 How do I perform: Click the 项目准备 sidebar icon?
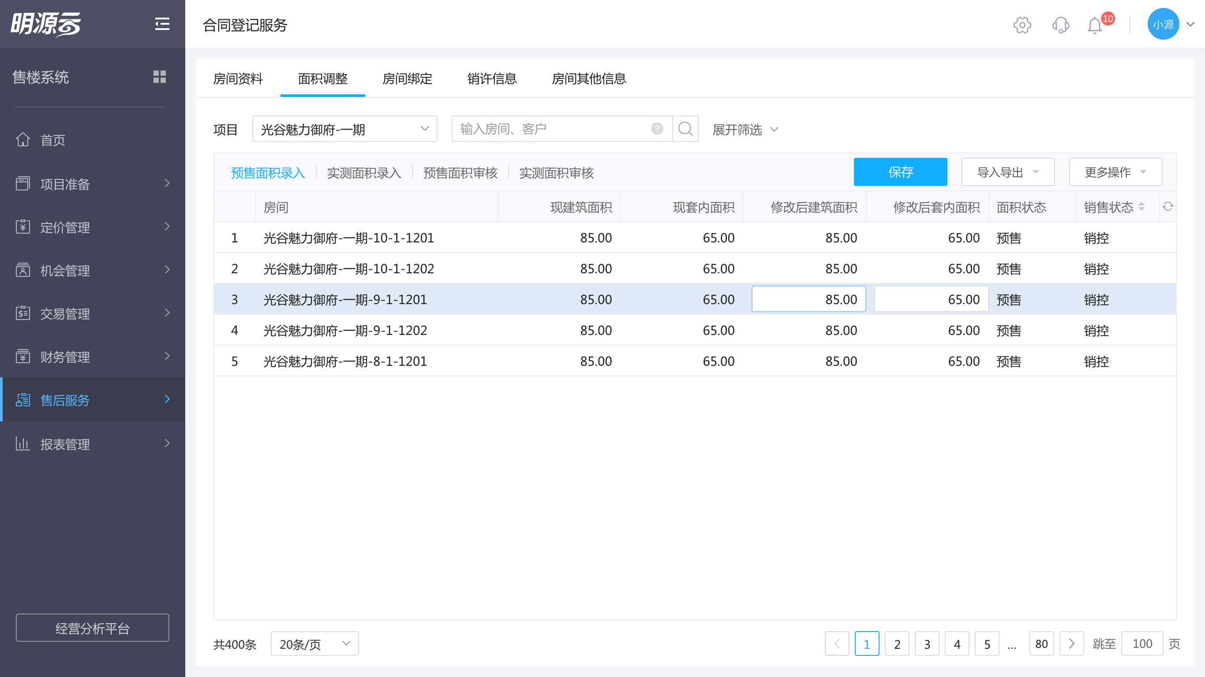[x=23, y=183]
